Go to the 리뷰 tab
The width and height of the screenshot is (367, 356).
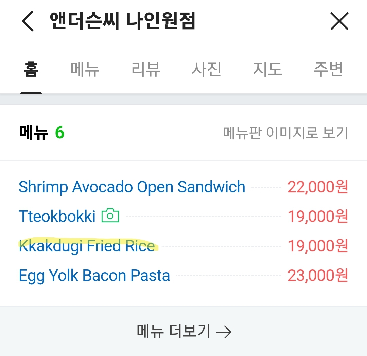click(x=146, y=70)
